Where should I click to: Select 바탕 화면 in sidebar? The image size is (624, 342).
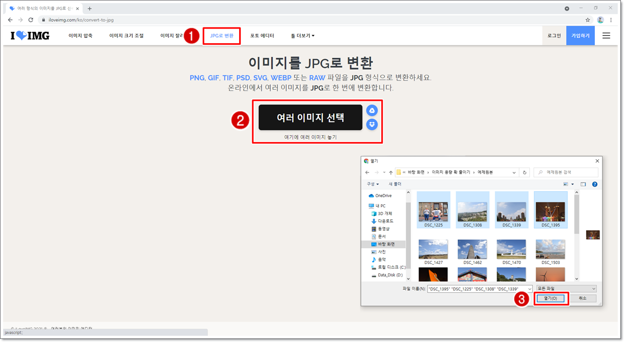point(382,244)
